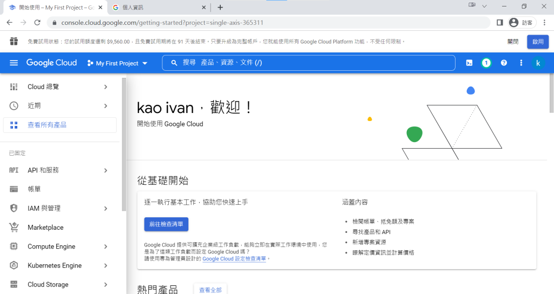Click the 尋找產品和 API bullet text
Screen dimensions: 554x294
click(x=371, y=232)
